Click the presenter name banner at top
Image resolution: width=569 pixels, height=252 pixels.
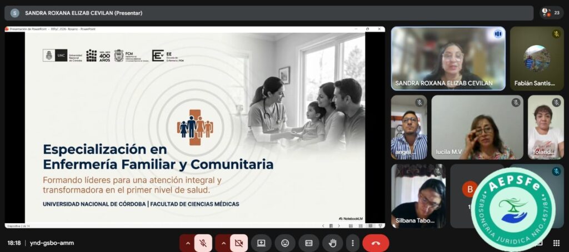(x=83, y=13)
